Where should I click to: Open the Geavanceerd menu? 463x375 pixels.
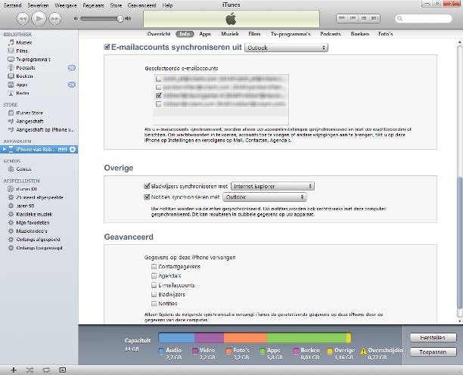pyautogui.click(x=141, y=5)
